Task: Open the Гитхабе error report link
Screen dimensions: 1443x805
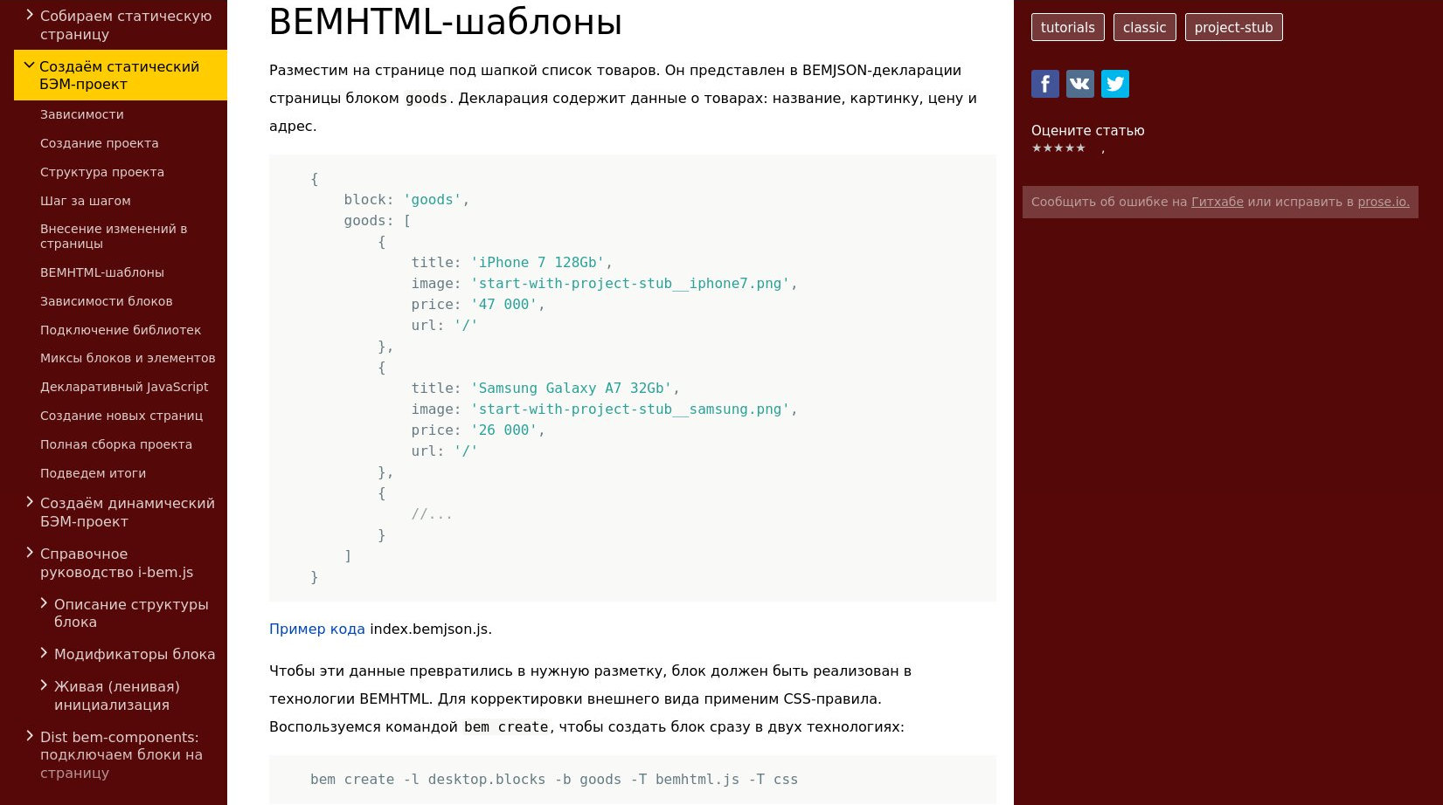Action: [1217, 202]
